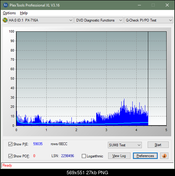
Task: Toggle the Show POF checkbox
Action: tap(10, 156)
